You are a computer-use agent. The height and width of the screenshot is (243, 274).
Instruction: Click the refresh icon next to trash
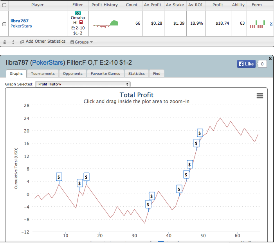(x=14, y=42)
